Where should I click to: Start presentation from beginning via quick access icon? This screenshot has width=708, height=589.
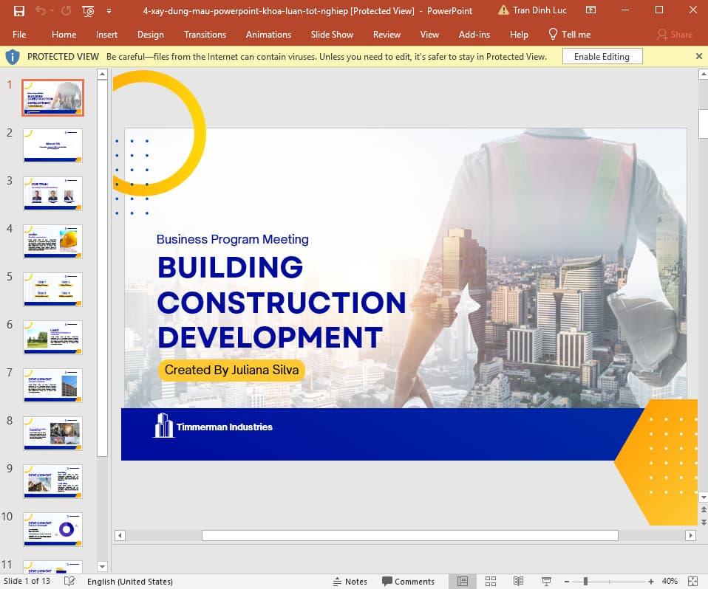click(88, 10)
